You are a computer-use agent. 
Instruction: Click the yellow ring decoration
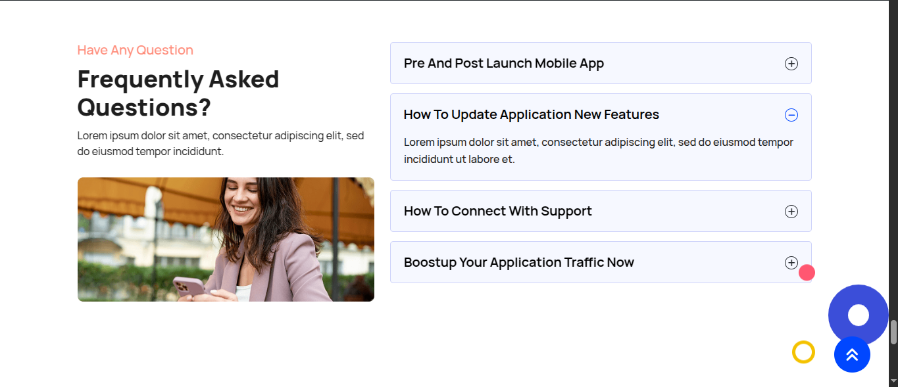(x=803, y=352)
